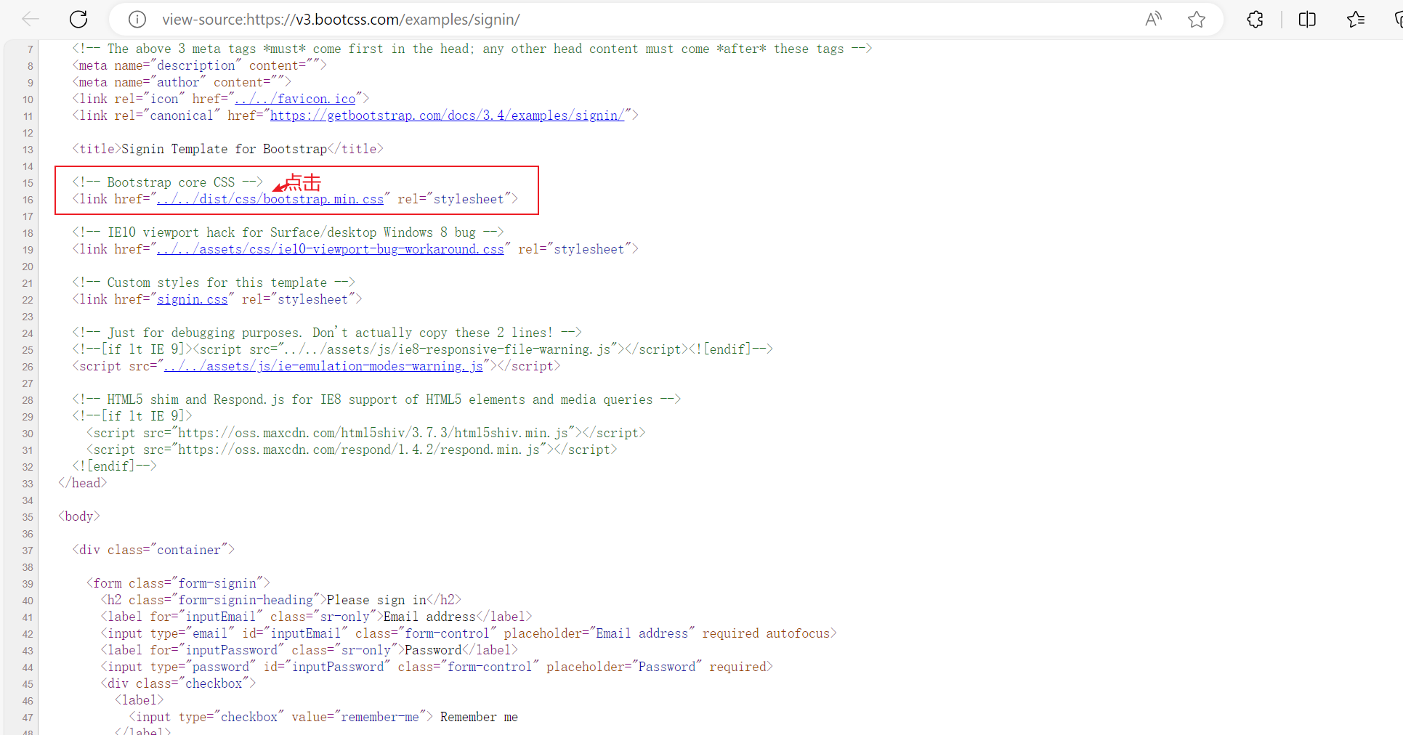Click the ie8-responsive-file-warning.js script line
1403x735 pixels.
click(x=422, y=349)
